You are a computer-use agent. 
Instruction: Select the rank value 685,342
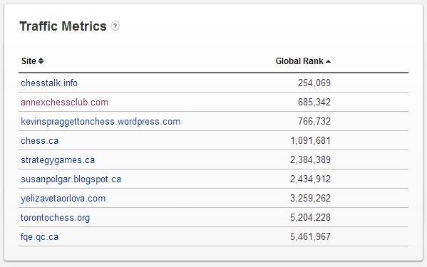click(314, 102)
